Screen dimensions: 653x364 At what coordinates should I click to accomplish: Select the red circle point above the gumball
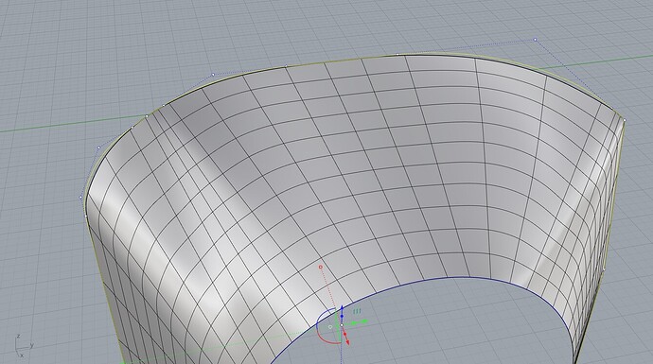(x=320, y=267)
